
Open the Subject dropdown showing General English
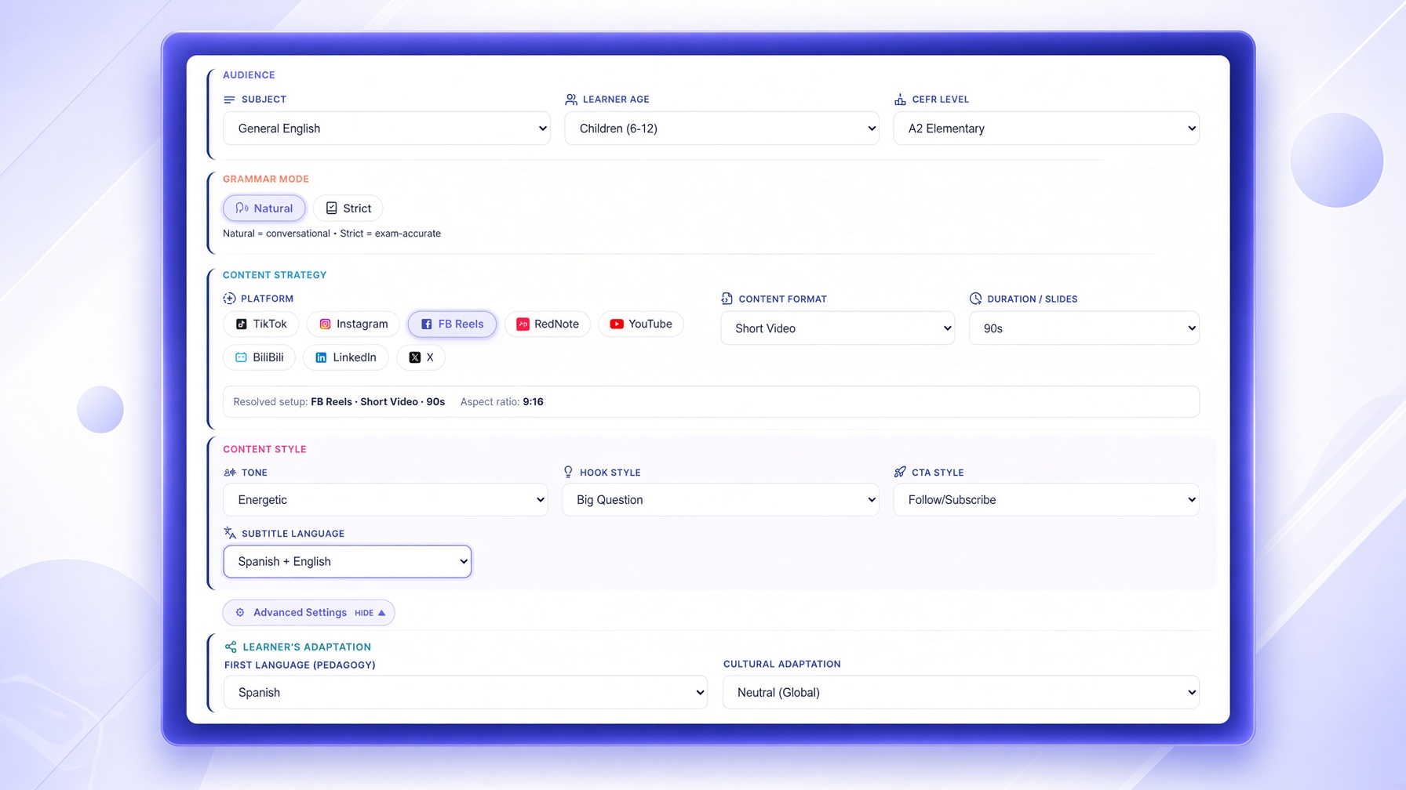coord(387,129)
